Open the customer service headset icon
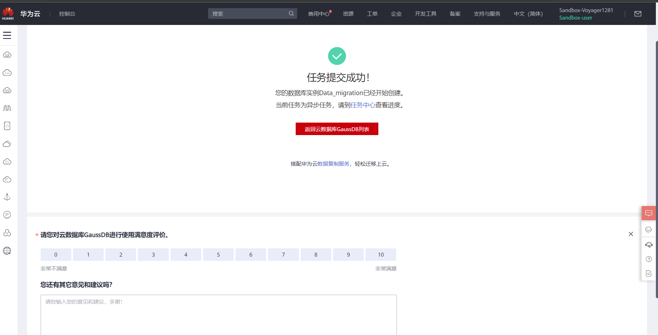The image size is (658, 335). pos(648,245)
